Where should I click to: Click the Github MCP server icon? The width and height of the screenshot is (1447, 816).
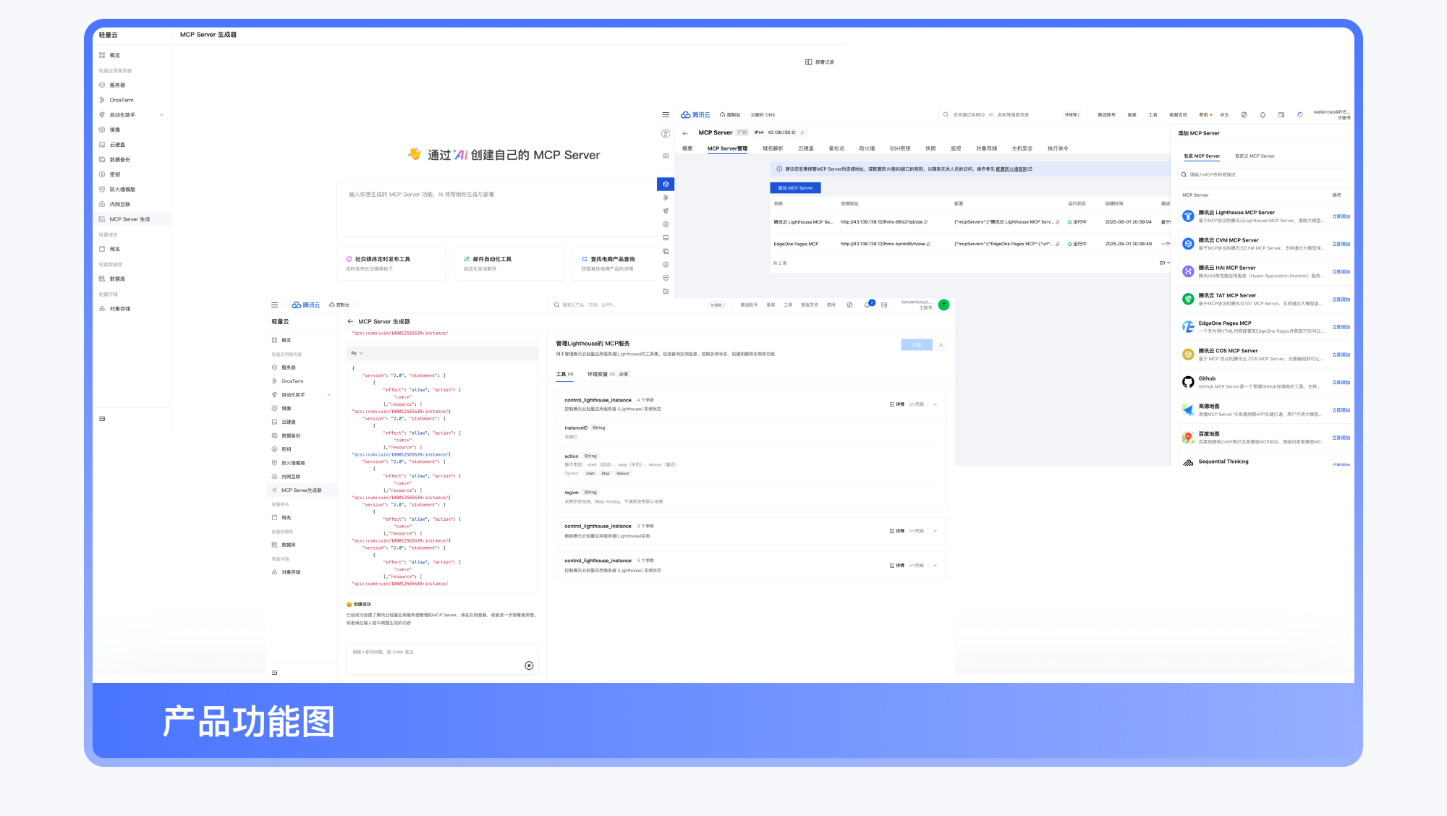[x=1188, y=382]
